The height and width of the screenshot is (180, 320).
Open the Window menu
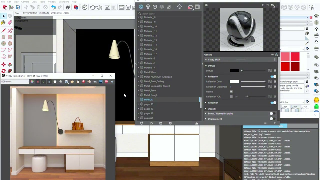coord(52,2)
